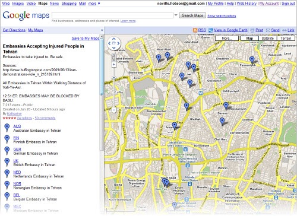Click the pin icon next to UK
Screen dimensions: 297x216
click(x=7, y=162)
